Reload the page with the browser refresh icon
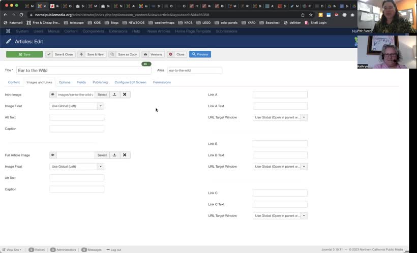Viewport: 417px width, 253px height. (21, 15)
